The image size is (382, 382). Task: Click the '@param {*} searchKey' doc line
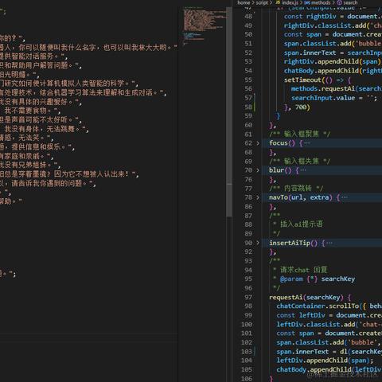coord(318,279)
